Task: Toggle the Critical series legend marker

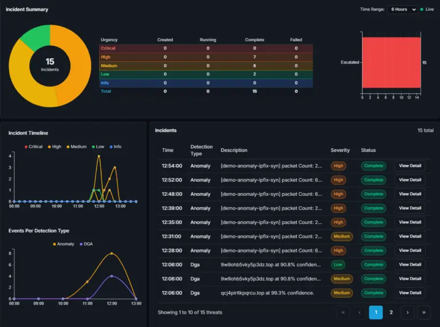Action: coord(26,147)
